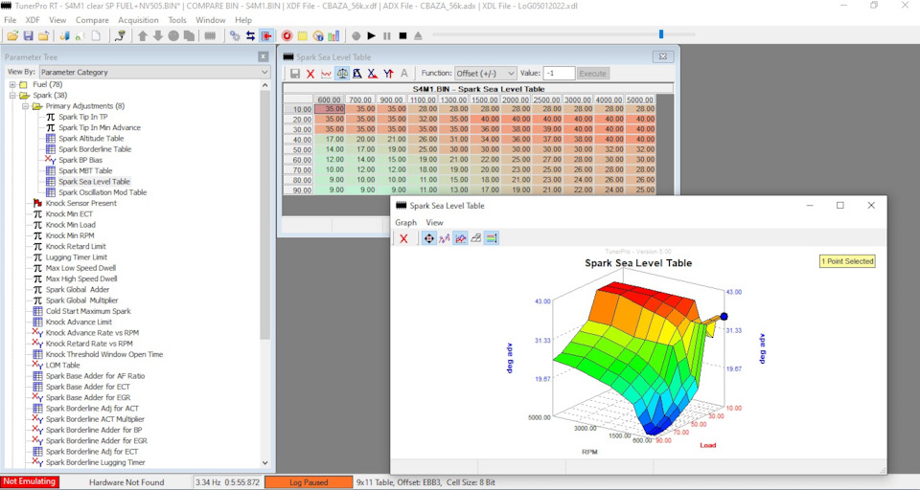Click the blue floppy Save icon in main toolbar
This screenshot has width=920, height=490.
[x=28, y=35]
